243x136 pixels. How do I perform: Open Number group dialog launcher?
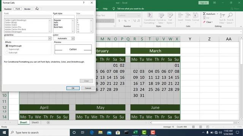(140, 26)
